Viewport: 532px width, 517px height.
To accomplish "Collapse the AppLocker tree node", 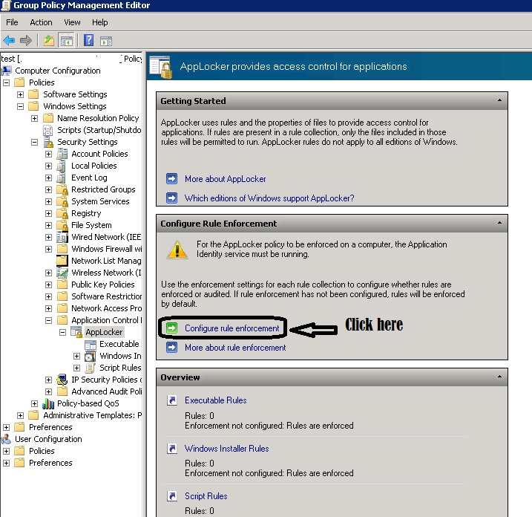I will [62, 332].
